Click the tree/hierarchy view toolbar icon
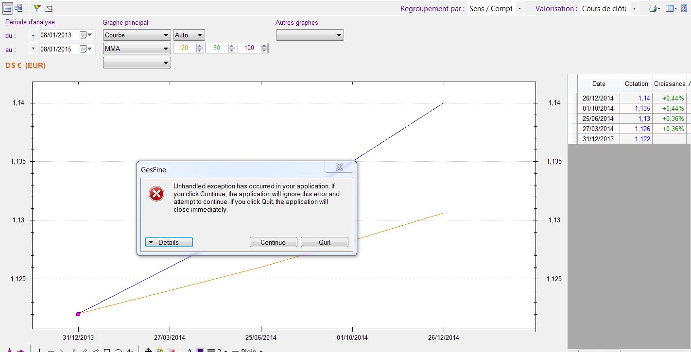691x352 pixels. 18,8
